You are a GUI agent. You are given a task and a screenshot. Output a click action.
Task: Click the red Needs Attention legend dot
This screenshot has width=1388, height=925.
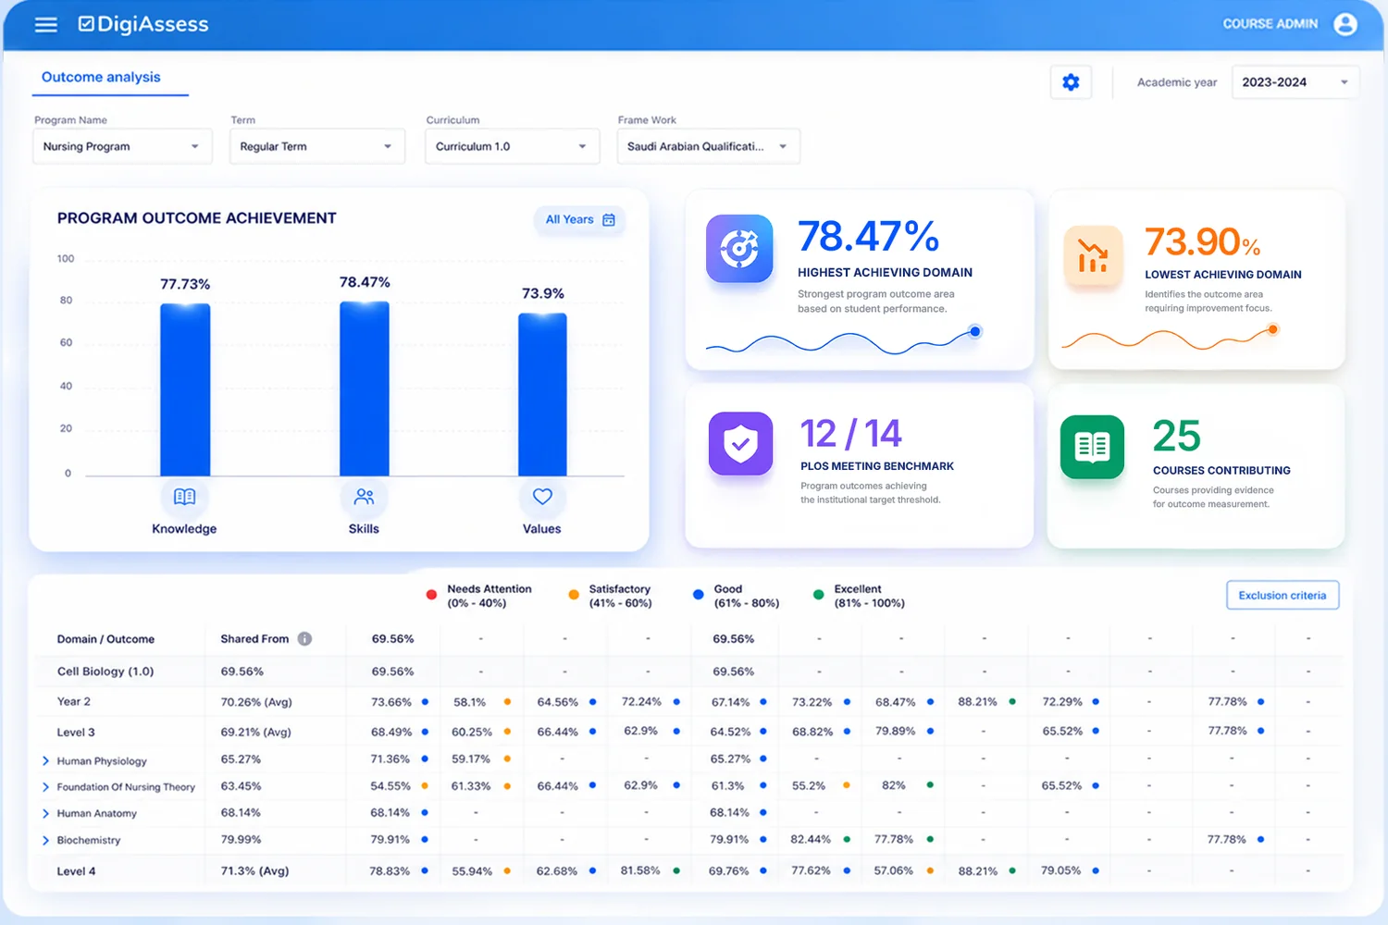pyautogui.click(x=431, y=595)
